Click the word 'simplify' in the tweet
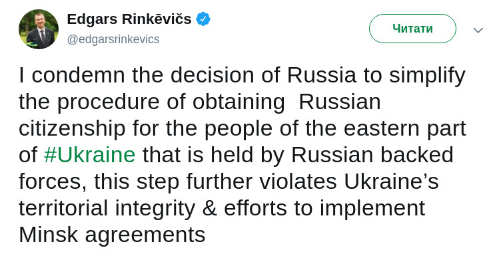This screenshot has height=254, width=499. click(x=428, y=76)
